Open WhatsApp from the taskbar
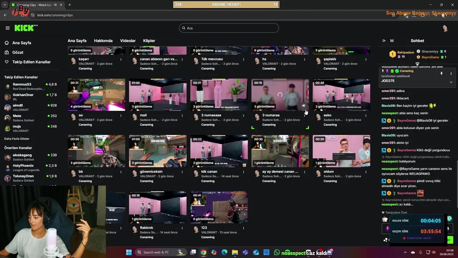 point(277,252)
